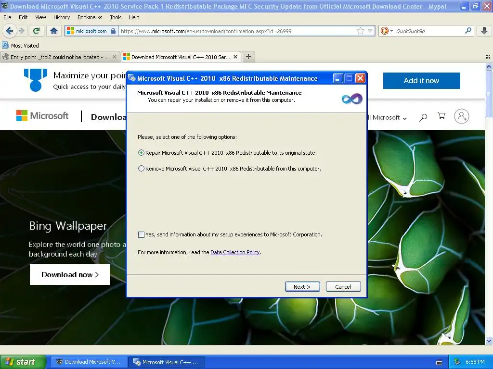The width and height of the screenshot is (493, 369).
Task: Click the page scrollbar up arrow
Action: tap(489, 66)
